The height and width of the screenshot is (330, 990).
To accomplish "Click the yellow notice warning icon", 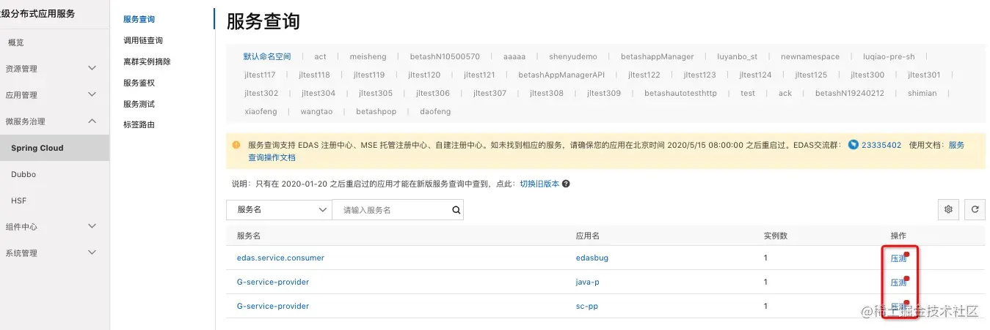I will coord(236,145).
